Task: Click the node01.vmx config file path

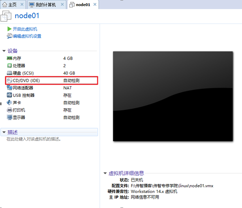Action: (172, 186)
